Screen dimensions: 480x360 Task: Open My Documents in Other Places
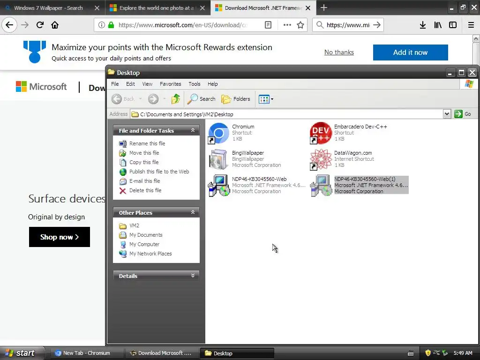(x=146, y=235)
